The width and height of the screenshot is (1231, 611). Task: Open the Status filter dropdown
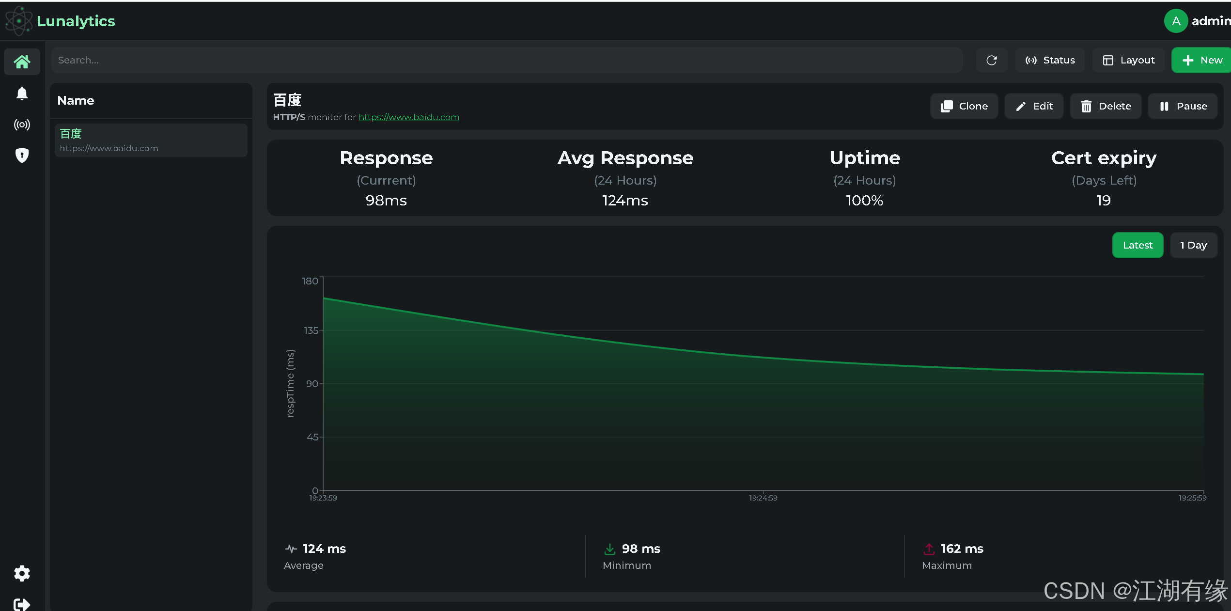click(1050, 60)
